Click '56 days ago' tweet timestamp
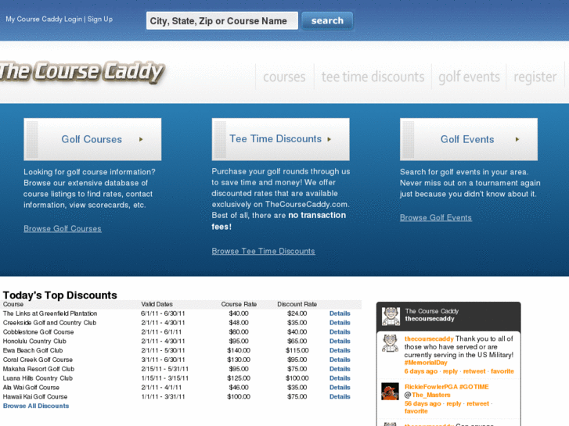Image resolution: width=569 pixels, height=426 pixels. pyautogui.click(x=423, y=403)
